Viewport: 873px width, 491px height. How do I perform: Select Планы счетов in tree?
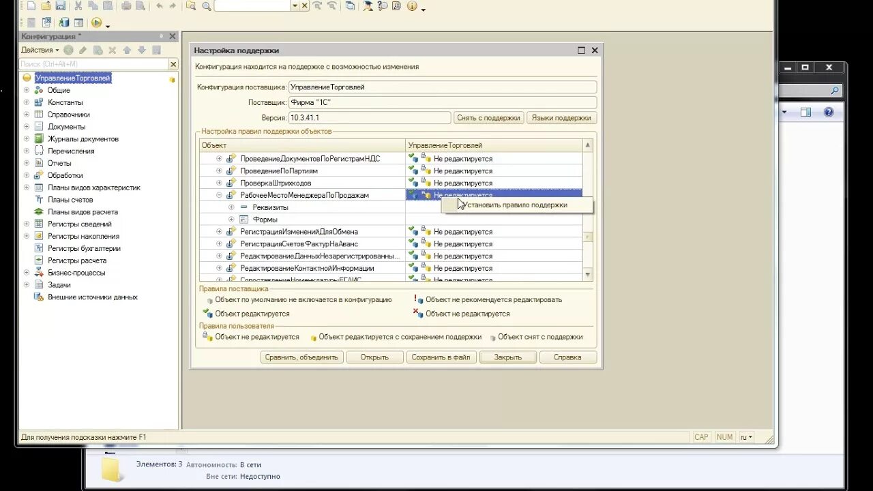click(x=70, y=200)
